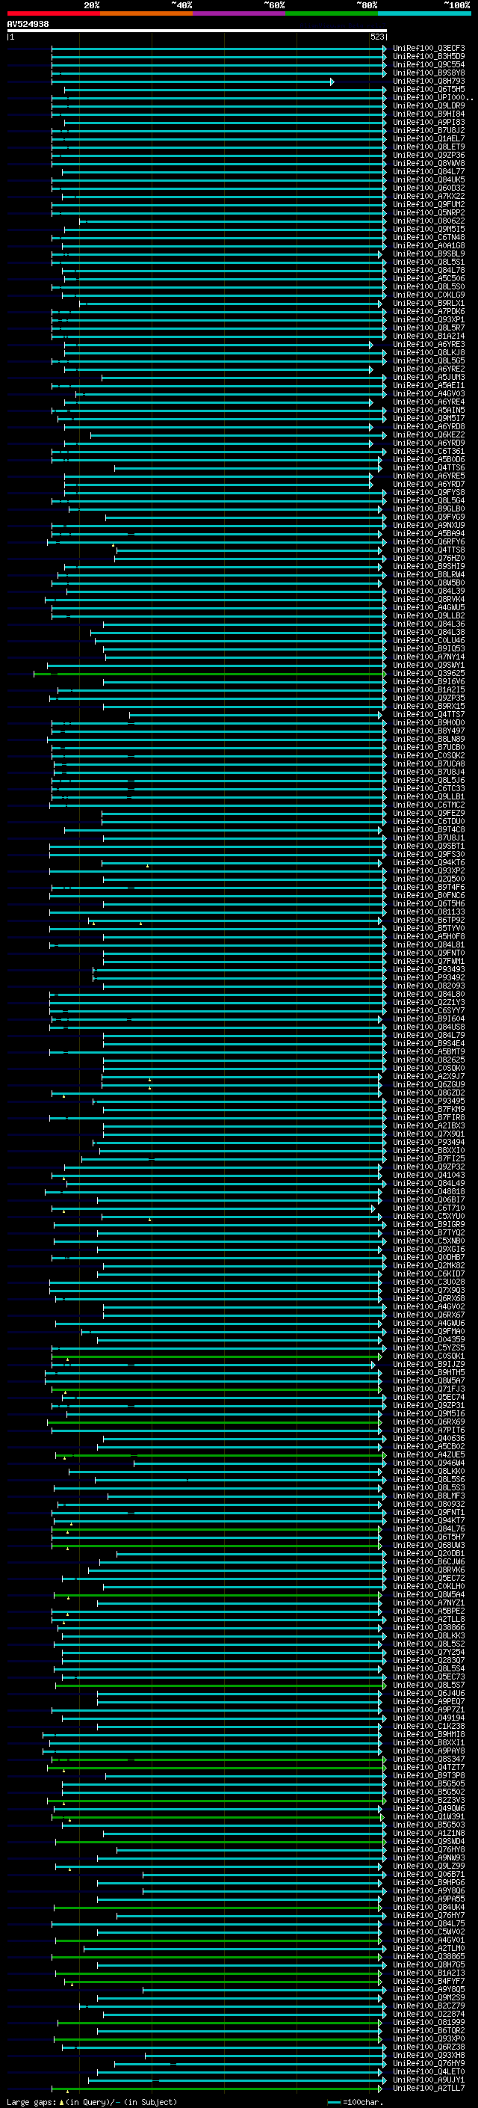Select the UniRef100_B9HPG6 entry
This screenshot has width=478, height=2108.
(429, 1883)
